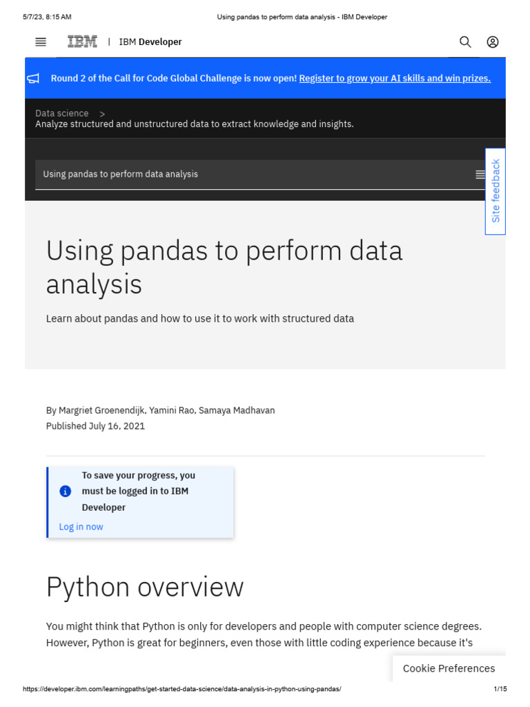The image size is (530, 707).
Task: Go to IBM Developer home link
Action: [150, 42]
